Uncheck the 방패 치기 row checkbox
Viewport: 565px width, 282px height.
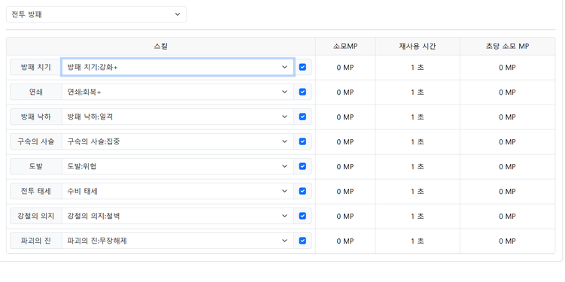pyautogui.click(x=302, y=67)
